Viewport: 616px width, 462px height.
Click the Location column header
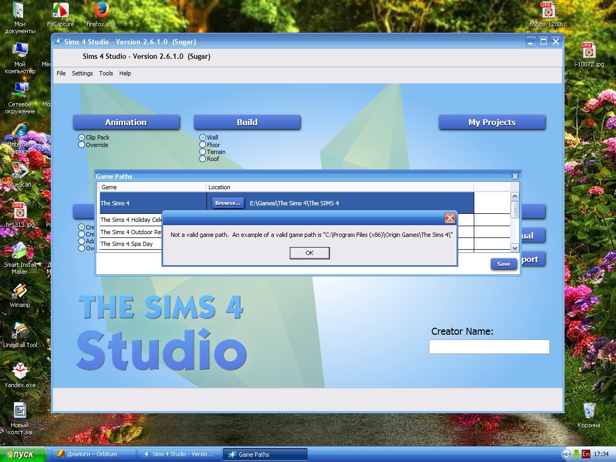[x=340, y=187]
